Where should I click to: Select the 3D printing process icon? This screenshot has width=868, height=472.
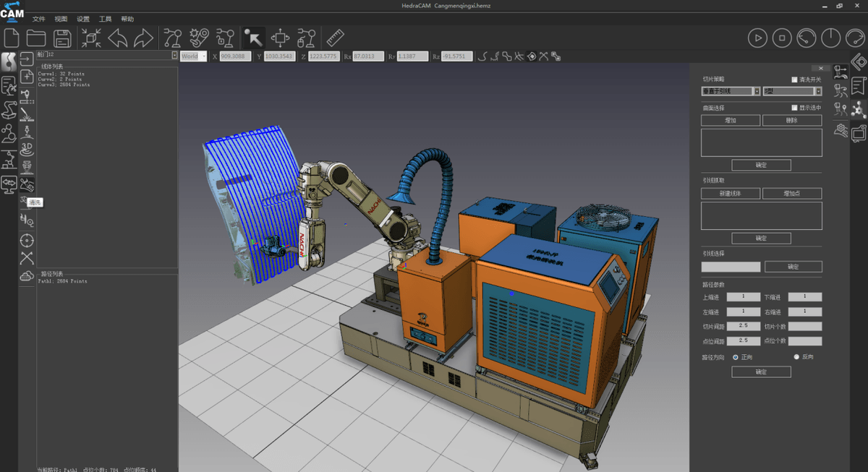(x=27, y=149)
